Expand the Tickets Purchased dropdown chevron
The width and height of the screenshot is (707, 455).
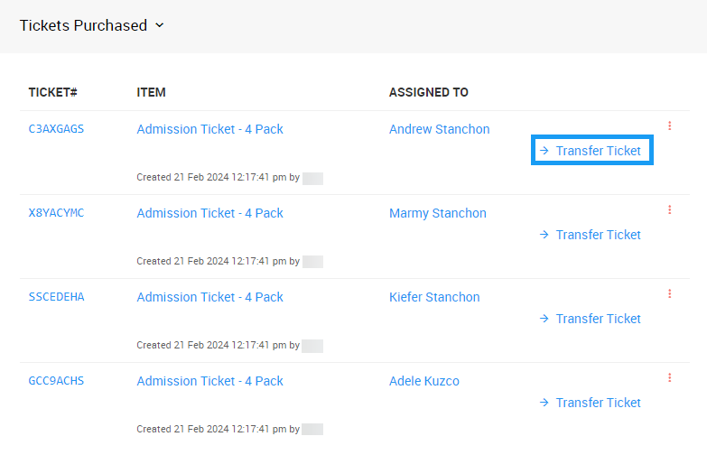pos(160,25)
